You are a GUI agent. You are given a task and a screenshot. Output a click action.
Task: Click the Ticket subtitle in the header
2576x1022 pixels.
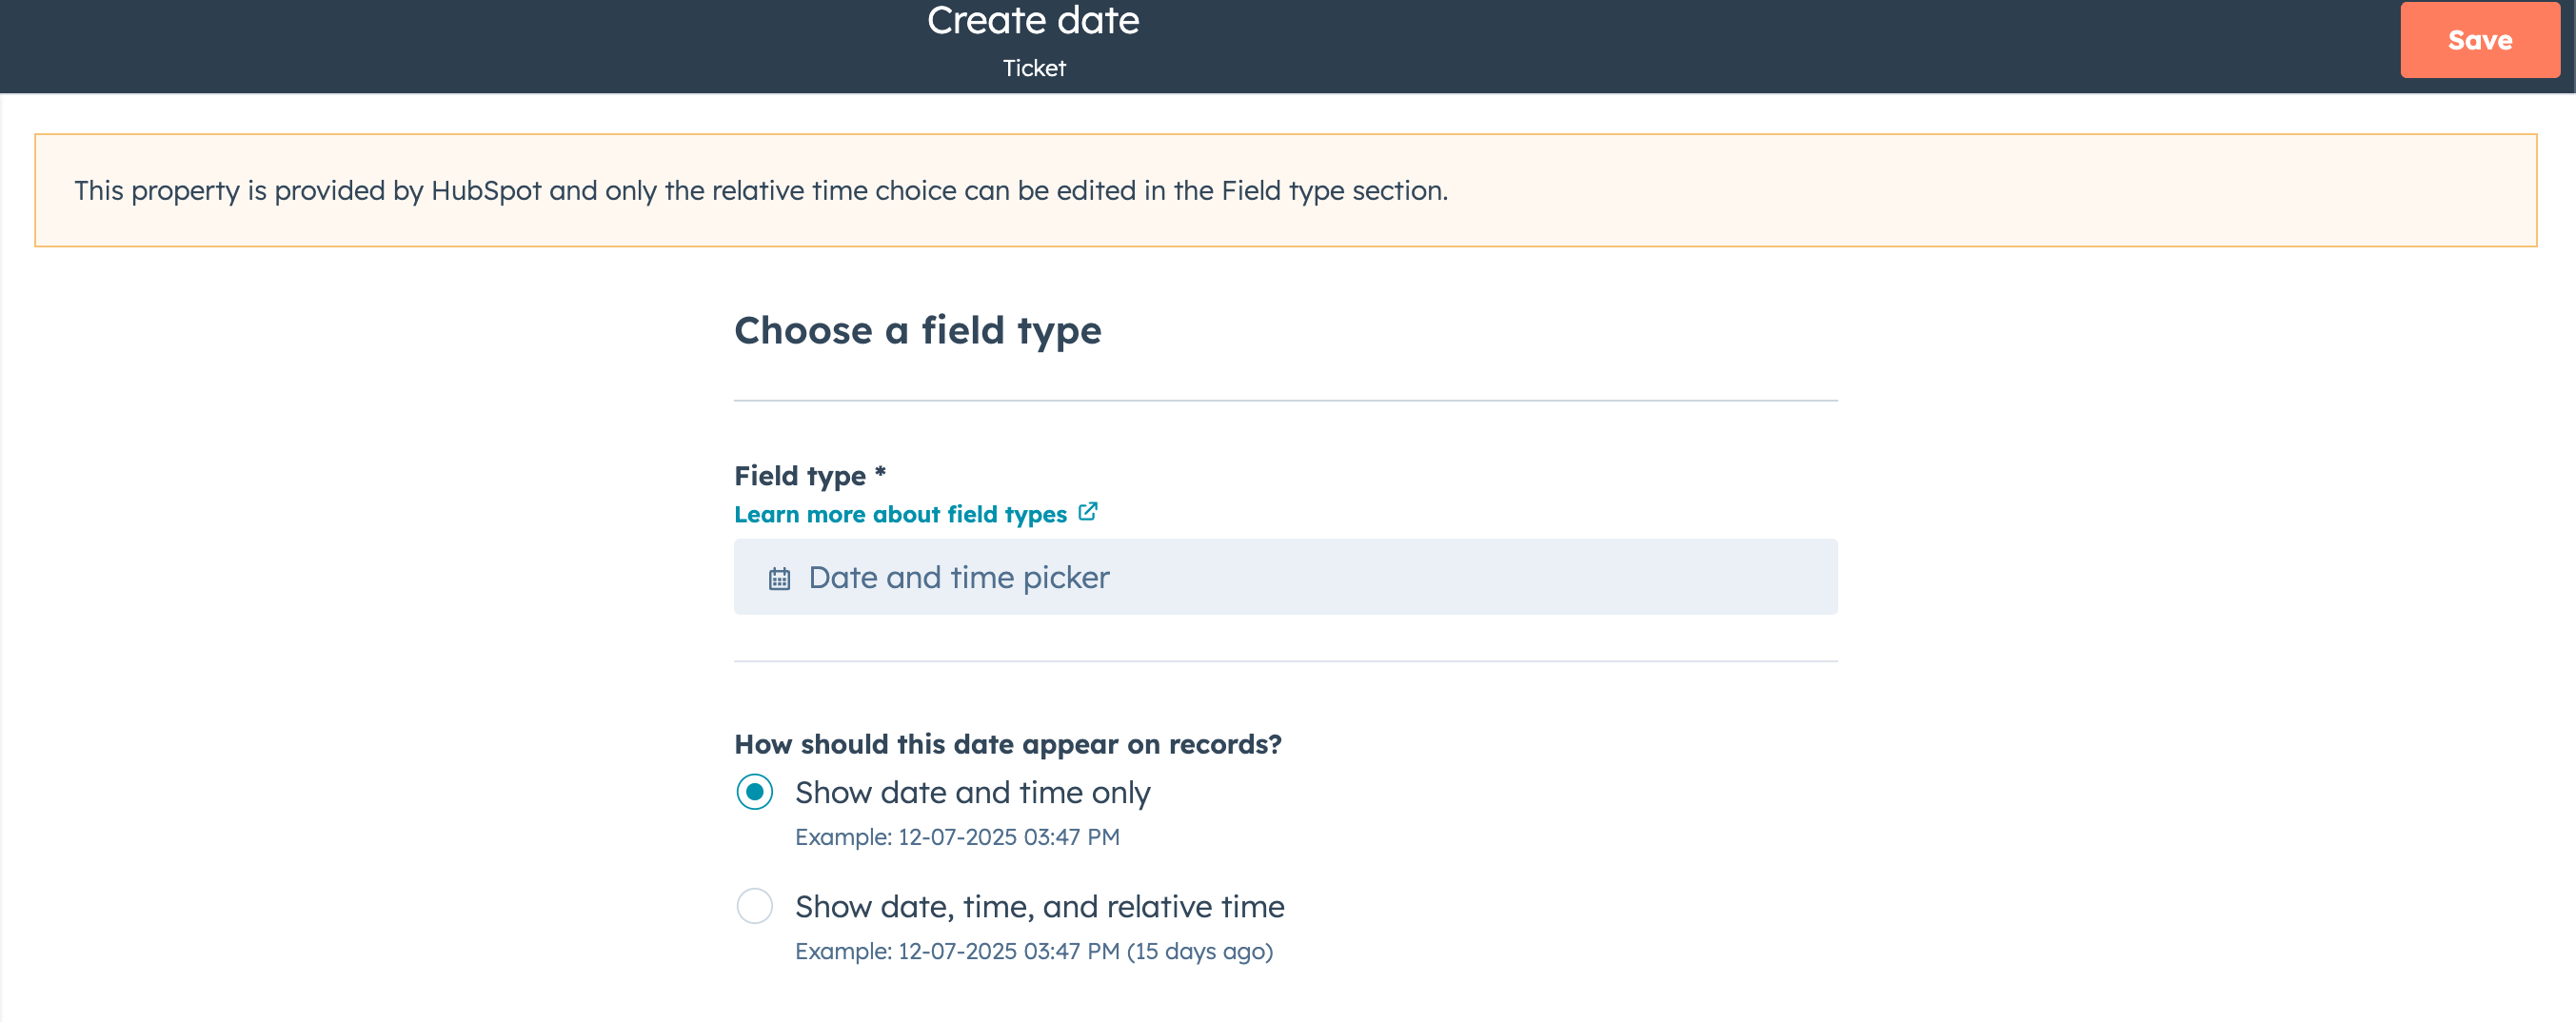point(1034,68)
